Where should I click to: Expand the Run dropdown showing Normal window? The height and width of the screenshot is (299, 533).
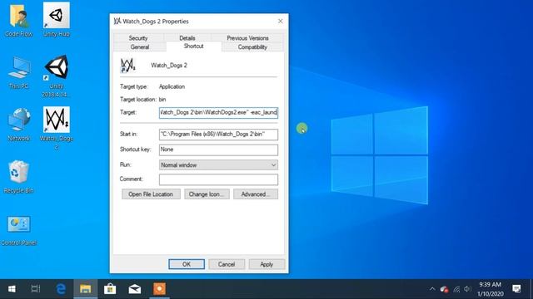pyautogui.click(x=218, y=165)
